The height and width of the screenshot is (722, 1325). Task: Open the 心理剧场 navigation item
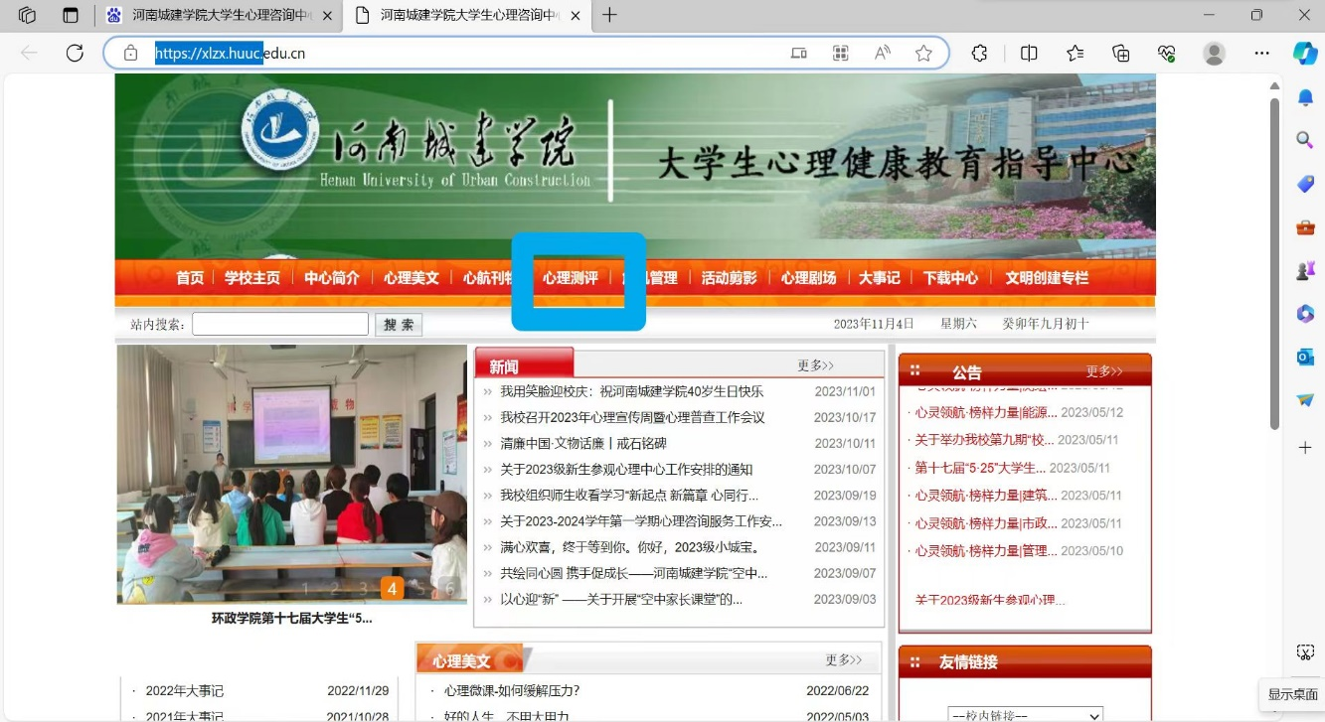pyautogui.click(x=808, y=278)
